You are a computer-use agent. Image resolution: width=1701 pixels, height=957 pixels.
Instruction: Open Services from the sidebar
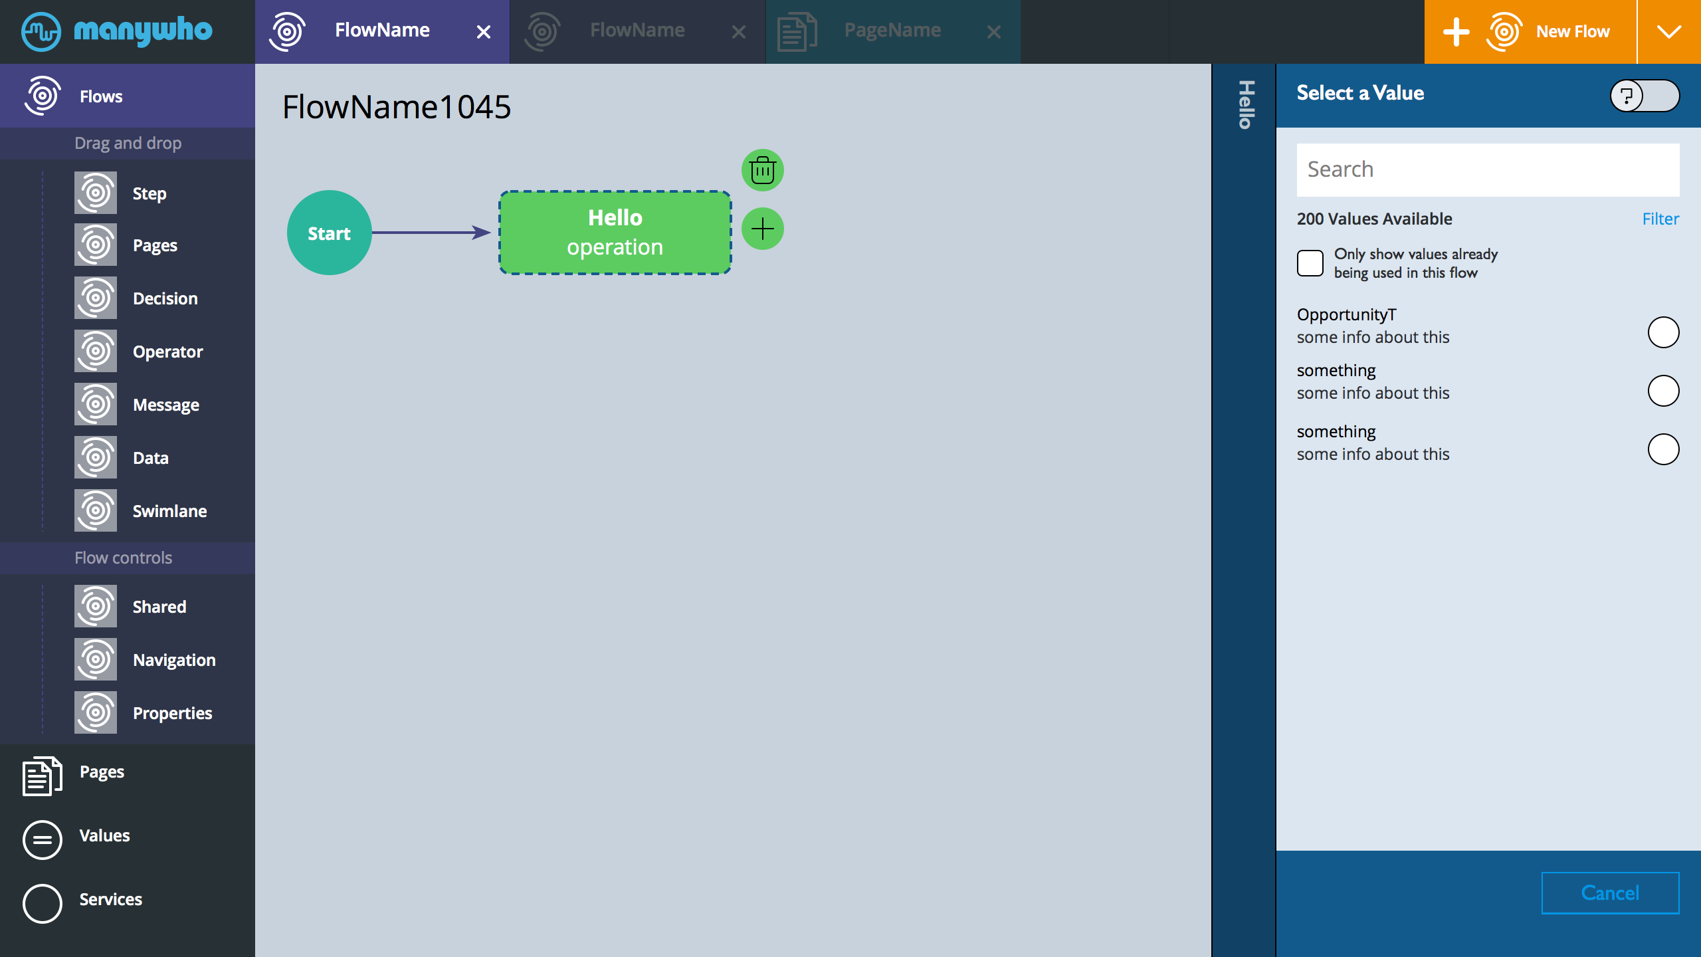tap(110, 900)
